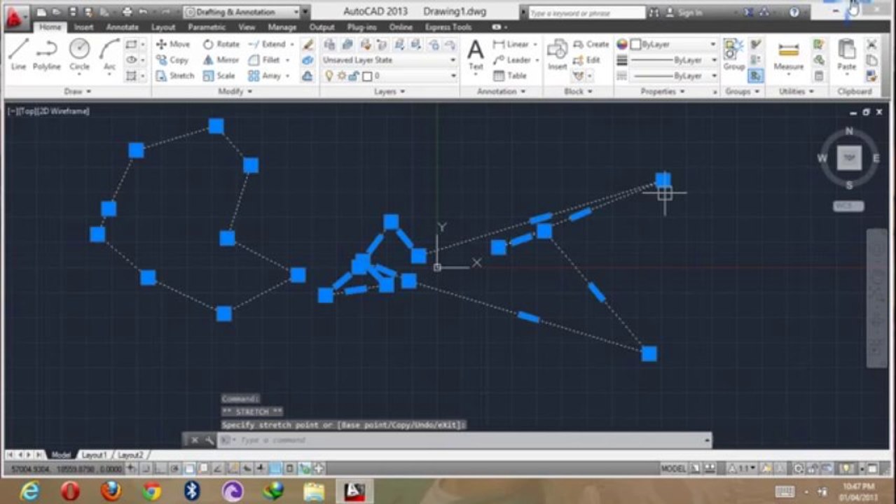
Task: Open the View ribbon tab
Action: click(247, 27)
